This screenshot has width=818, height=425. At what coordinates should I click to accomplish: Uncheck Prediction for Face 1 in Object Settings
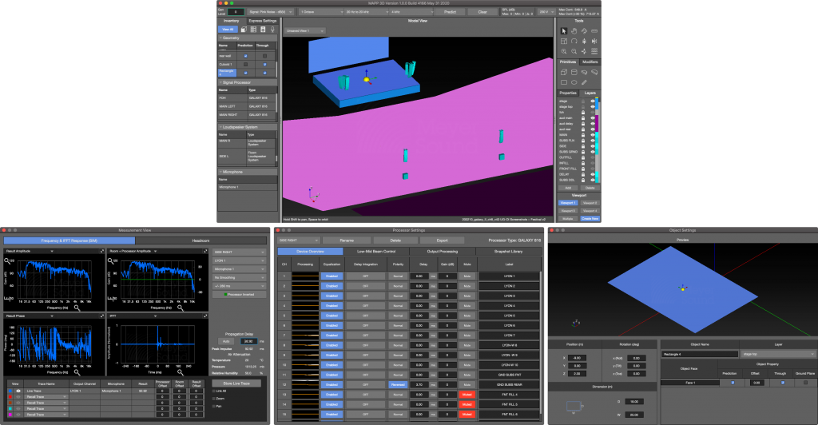733,382
